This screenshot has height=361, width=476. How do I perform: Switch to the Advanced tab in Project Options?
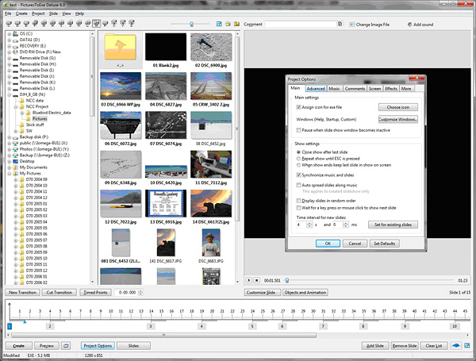315,88
